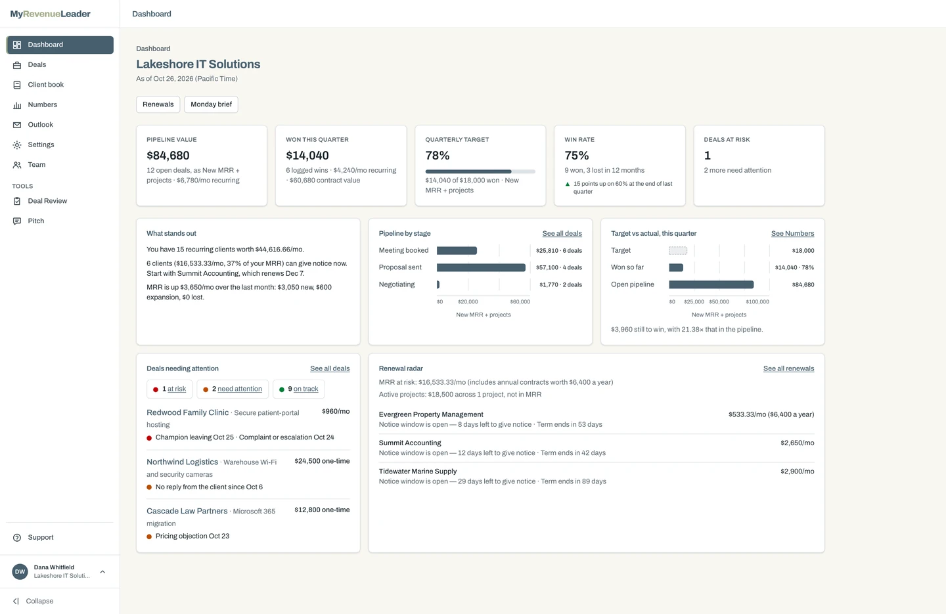Image resolution: width=946 pixels, height=614 pixels.
Task: Click the Renewals button
Action: click(158, 104)
